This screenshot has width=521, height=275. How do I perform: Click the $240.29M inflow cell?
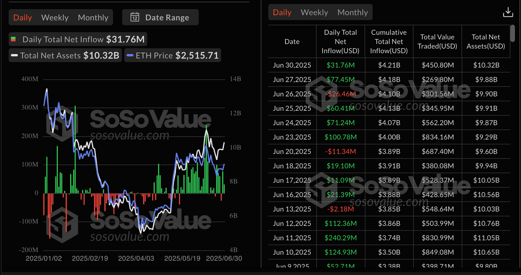coord(341,238)
